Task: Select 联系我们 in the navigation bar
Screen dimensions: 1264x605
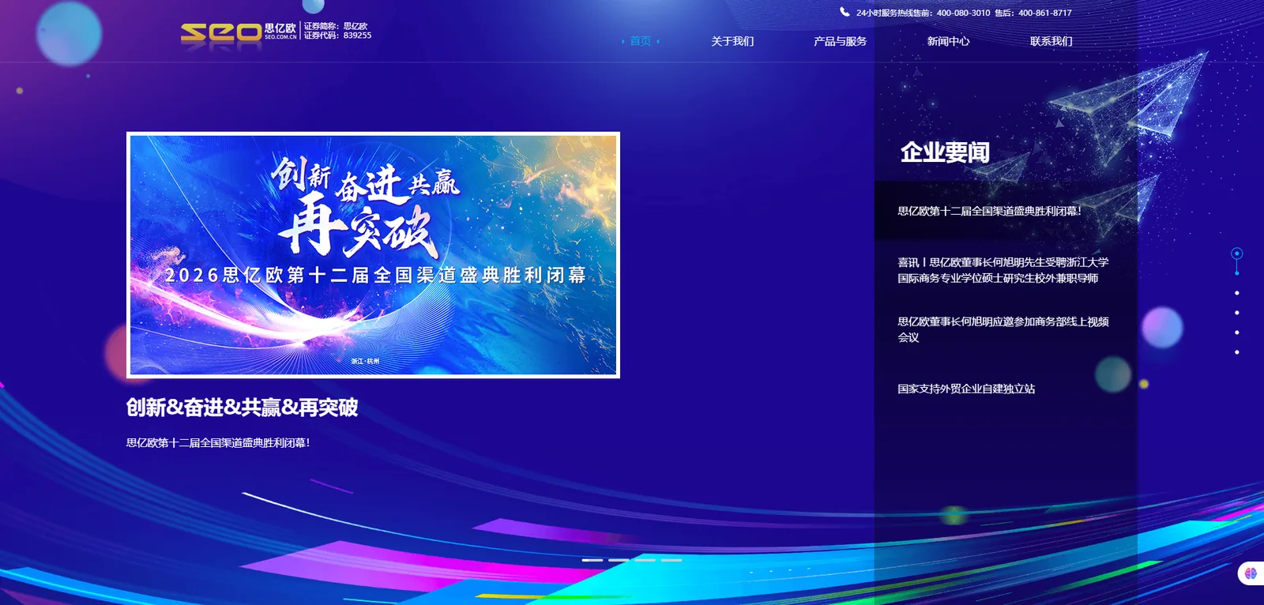Action: point(1051,41)
